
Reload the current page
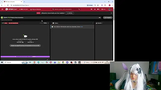pos(8,5)
